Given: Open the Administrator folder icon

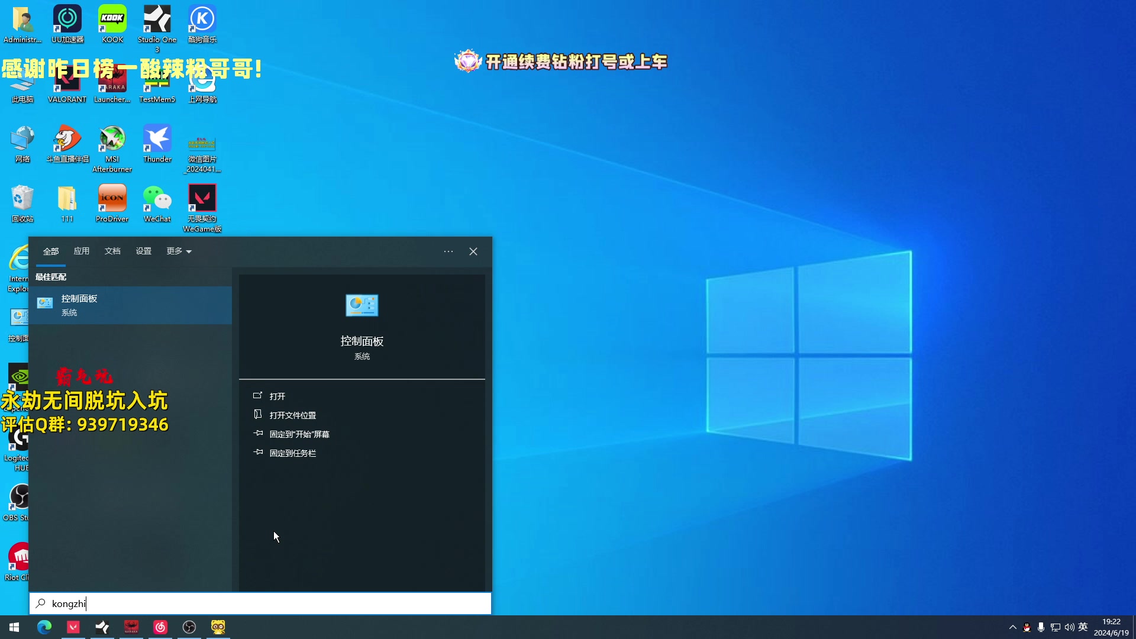Looking at the screenshot, I should point(22,24).
